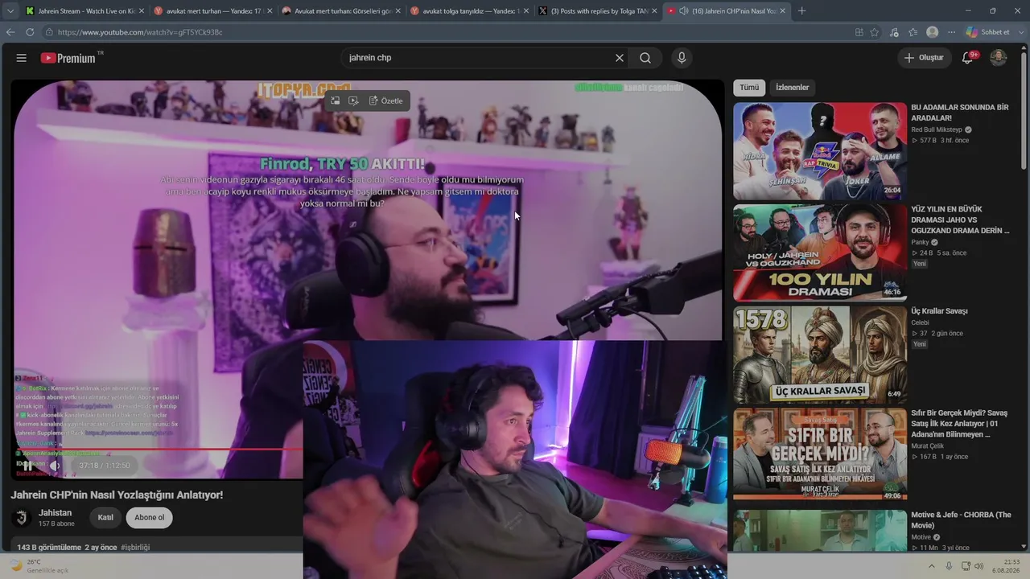
Task: Click the first icon in the video overlay toolbar
Action: point(336,101)
